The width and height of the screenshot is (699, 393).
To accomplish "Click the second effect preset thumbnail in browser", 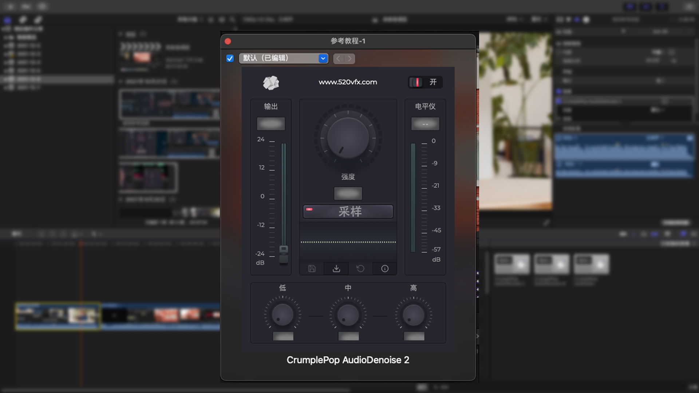I will [552, 264].
